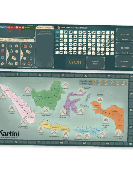Click the quill icon next to Teacher label
This screenshot has width=133, height=173.
(x=38, y=27)
